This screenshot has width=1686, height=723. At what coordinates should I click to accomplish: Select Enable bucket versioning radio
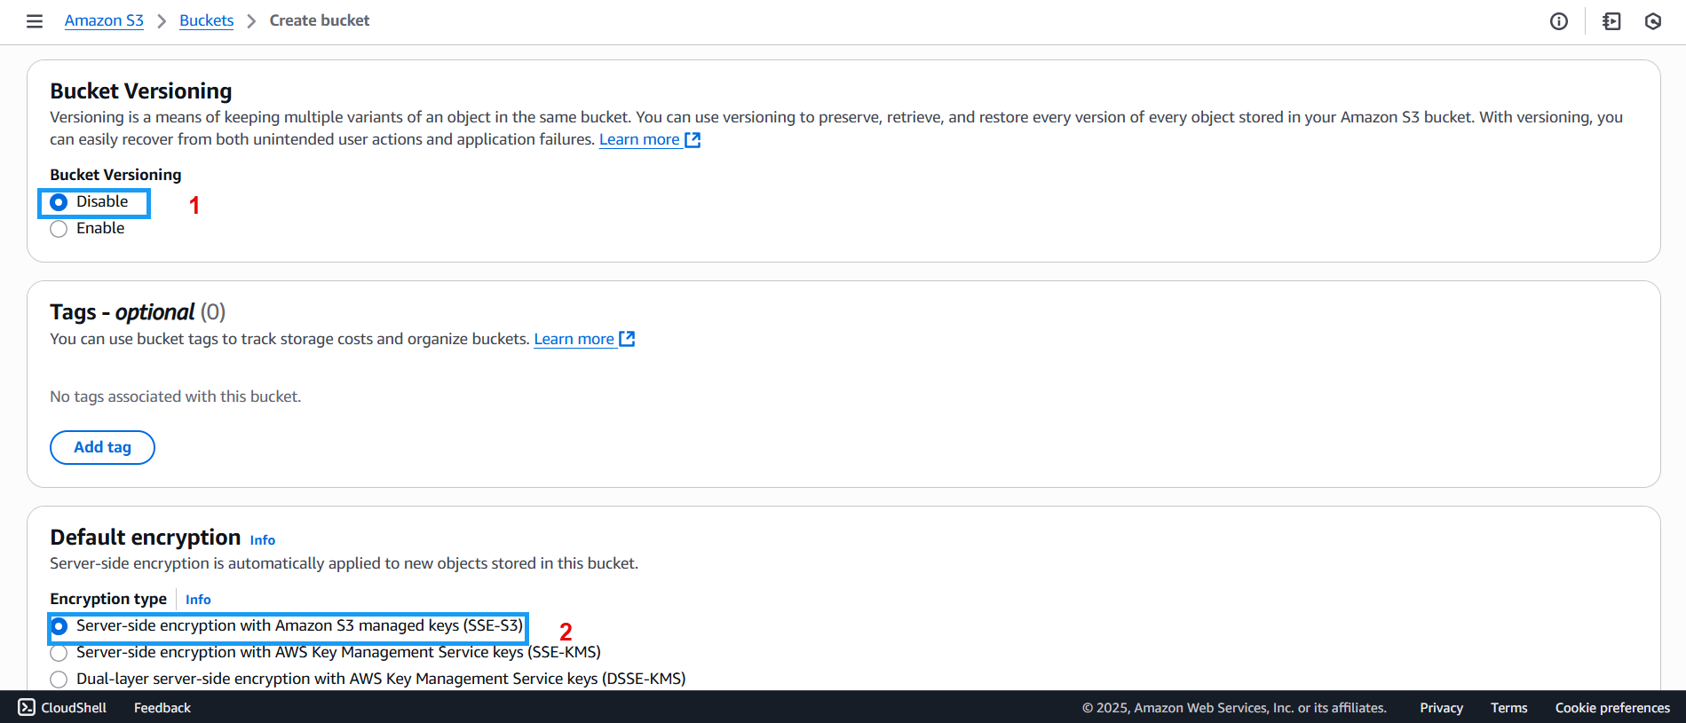[59, 229]
